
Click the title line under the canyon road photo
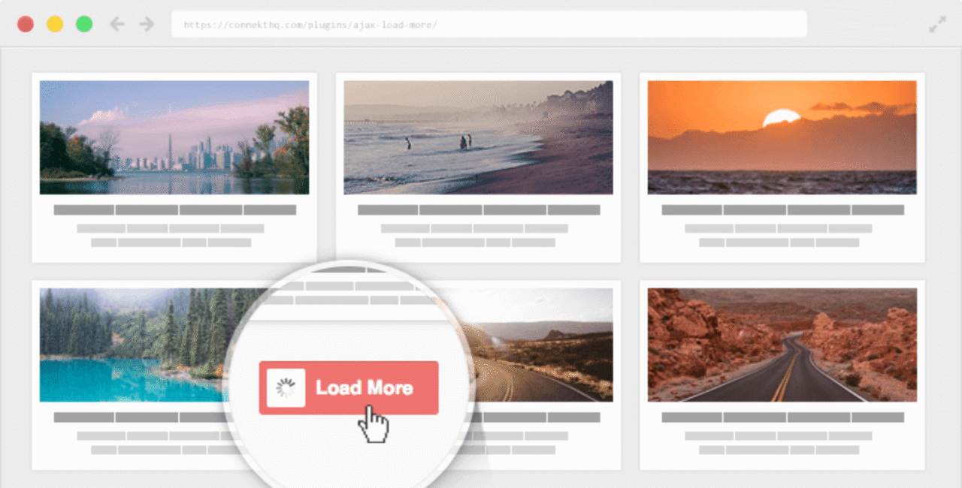coord(782,417)
